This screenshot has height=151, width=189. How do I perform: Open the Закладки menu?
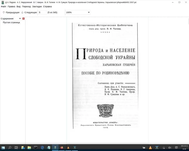(37, 6)
